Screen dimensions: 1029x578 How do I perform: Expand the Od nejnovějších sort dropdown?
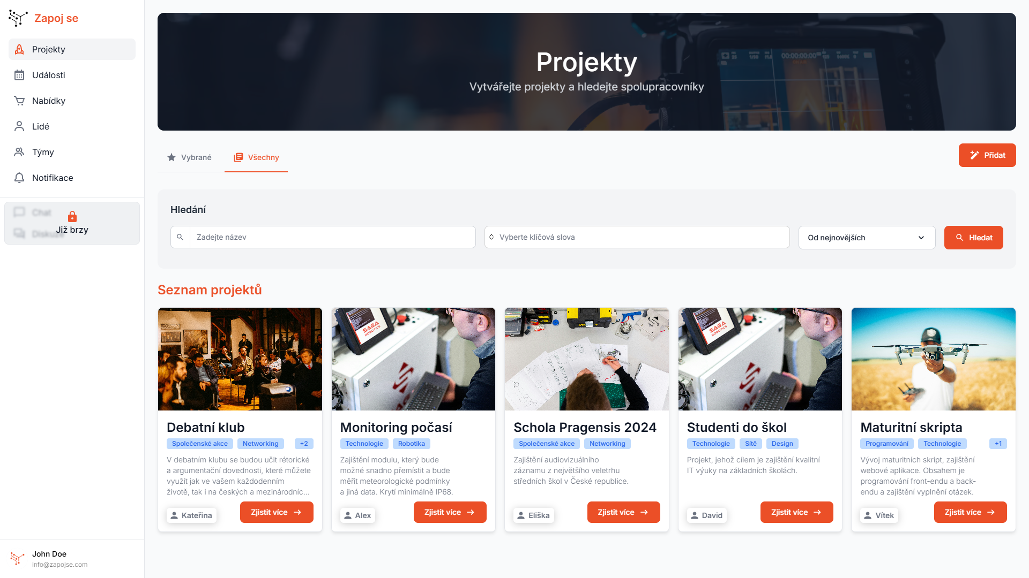click(867, 238)
